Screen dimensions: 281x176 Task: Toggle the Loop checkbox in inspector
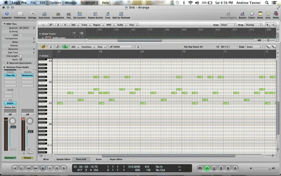point(21,35)
